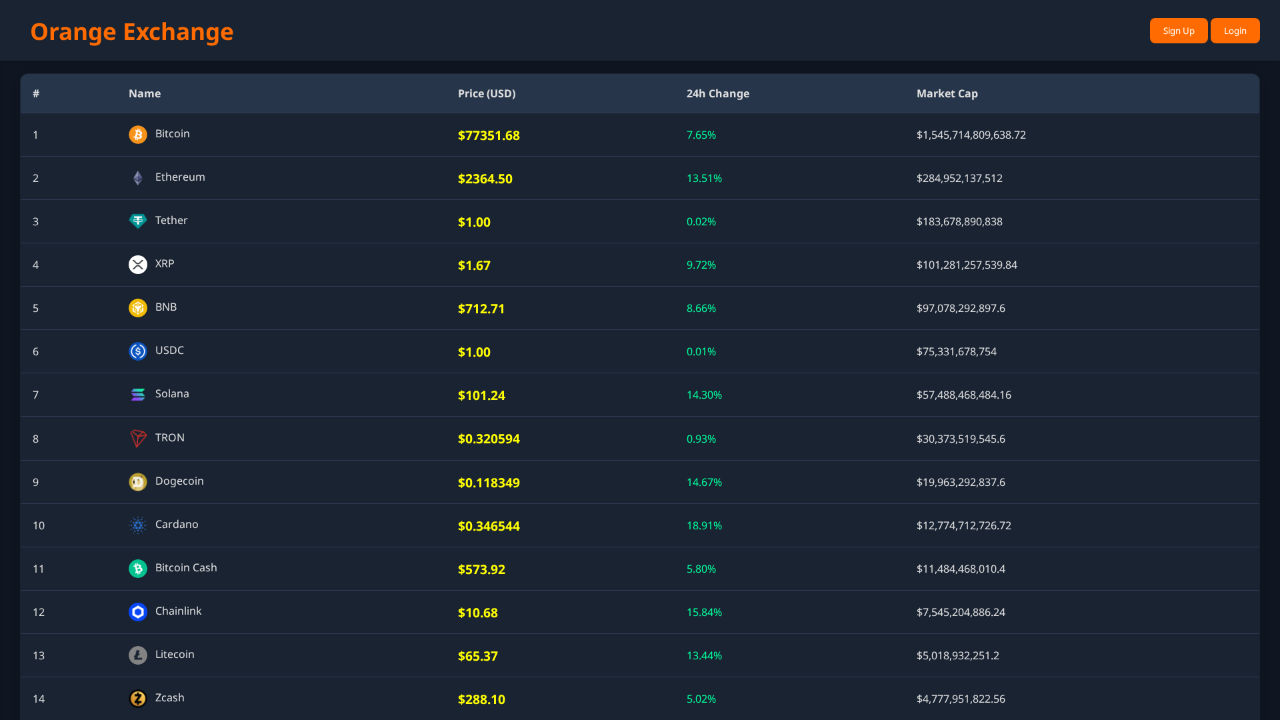The height and width of the screenshot is (720, 1280).
Task: Select the Solana logo icon
Action: pos(137,395)
